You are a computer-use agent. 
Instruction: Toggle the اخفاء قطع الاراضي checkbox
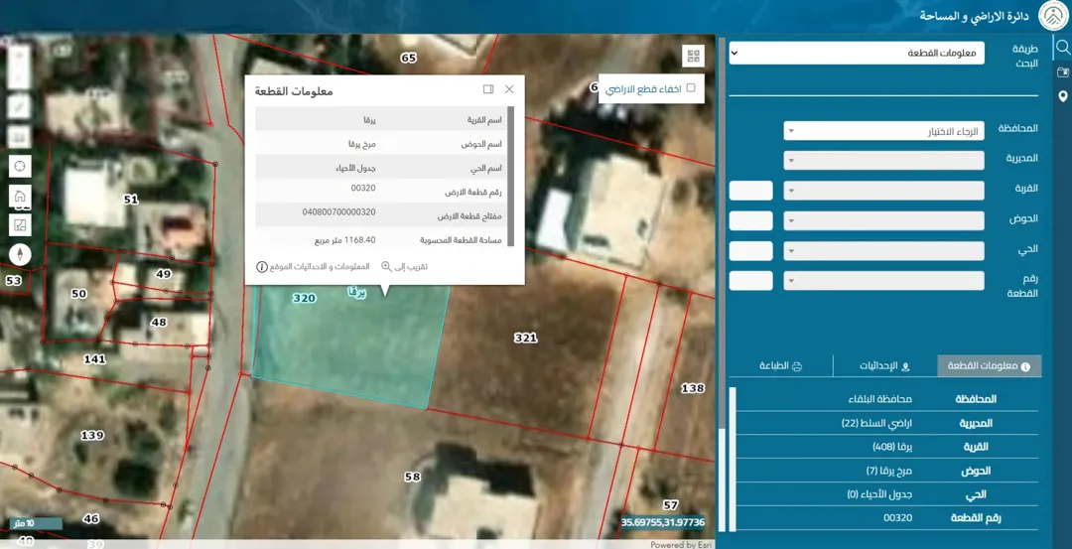(x=691, y=88)
